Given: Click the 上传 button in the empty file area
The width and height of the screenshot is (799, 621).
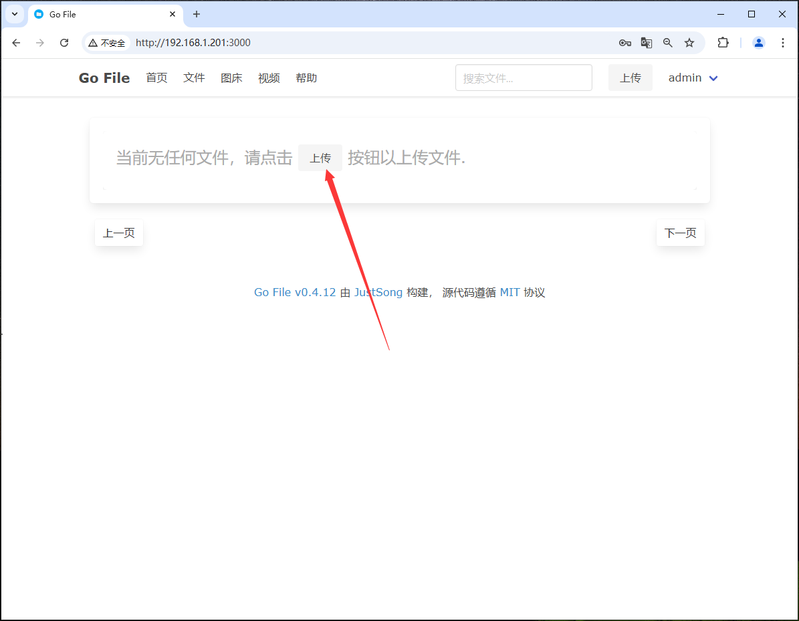Looking at the screenshot, I should [320, 158].
